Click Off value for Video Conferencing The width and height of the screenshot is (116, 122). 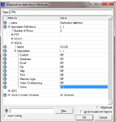[x=84, y=83]
